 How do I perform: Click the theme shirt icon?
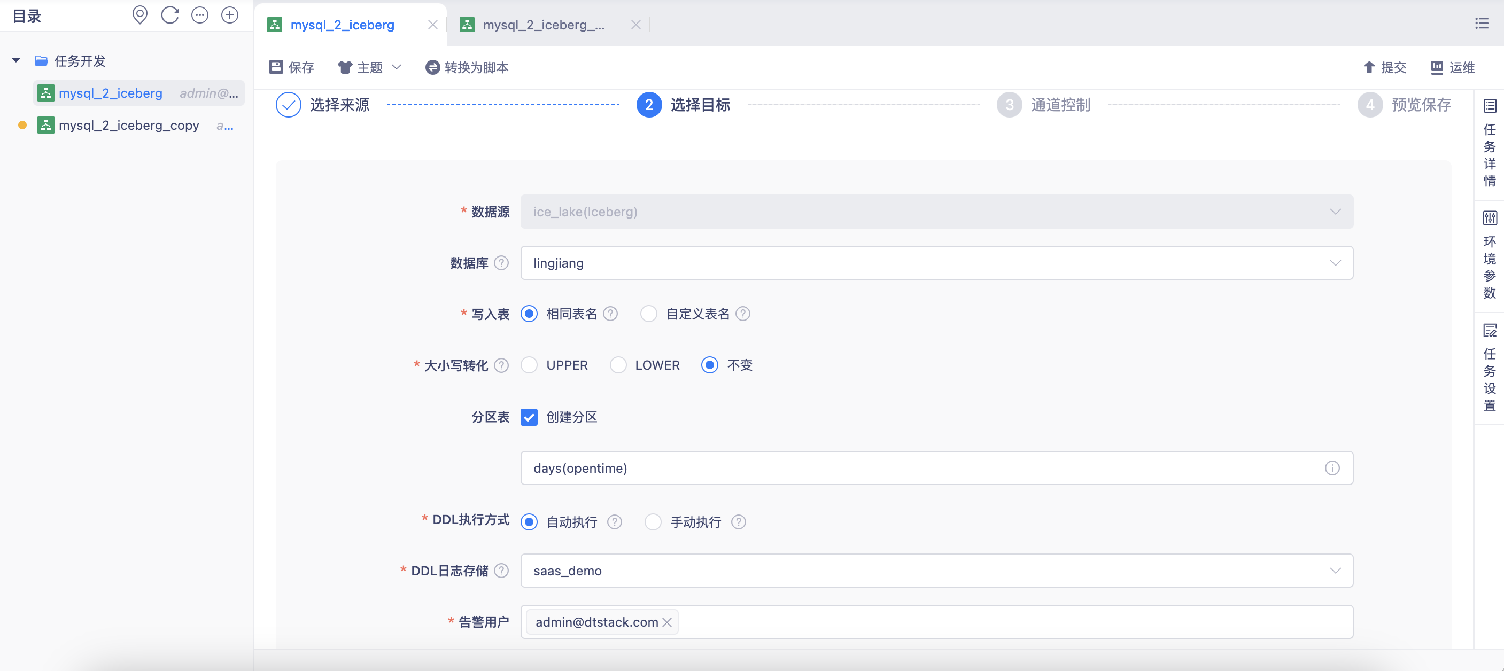click(x=345, y=67)
